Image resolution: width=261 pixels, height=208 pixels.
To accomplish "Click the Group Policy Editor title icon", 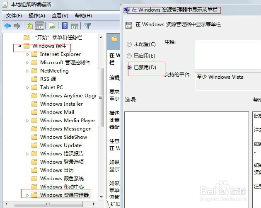I will click(5, 5).
